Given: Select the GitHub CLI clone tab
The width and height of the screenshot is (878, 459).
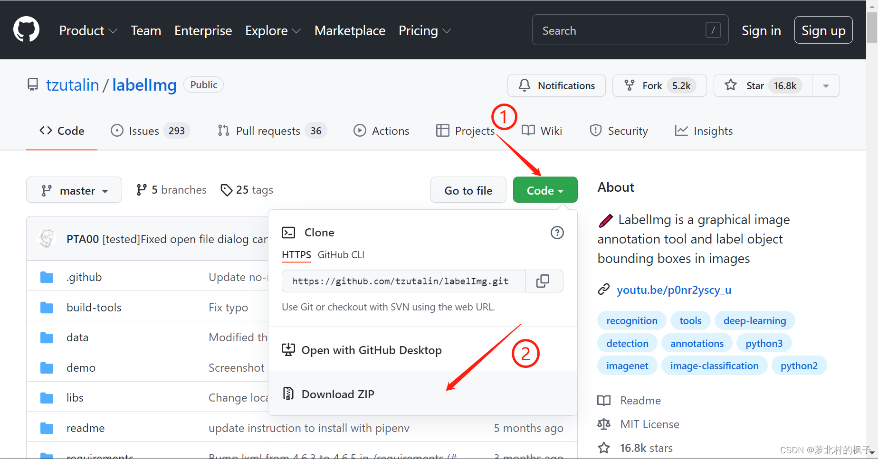Looking at the screenshot, I should coord(341,255).
